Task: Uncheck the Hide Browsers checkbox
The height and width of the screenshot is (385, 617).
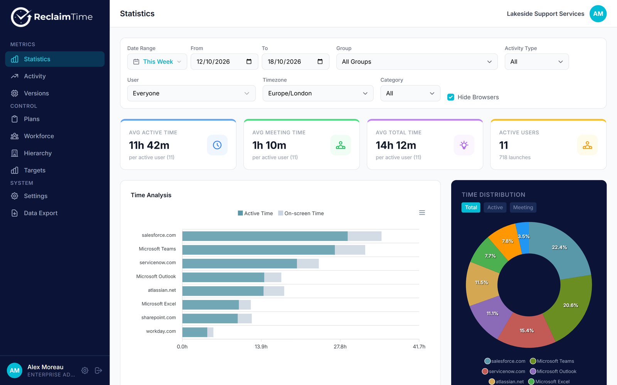Action: [450, 97]
